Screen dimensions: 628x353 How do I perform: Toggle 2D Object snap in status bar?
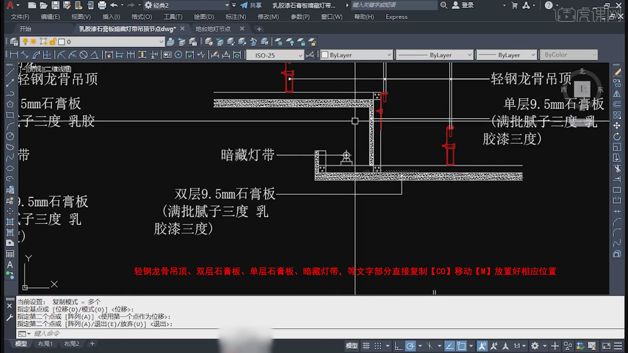pos(462,346)
